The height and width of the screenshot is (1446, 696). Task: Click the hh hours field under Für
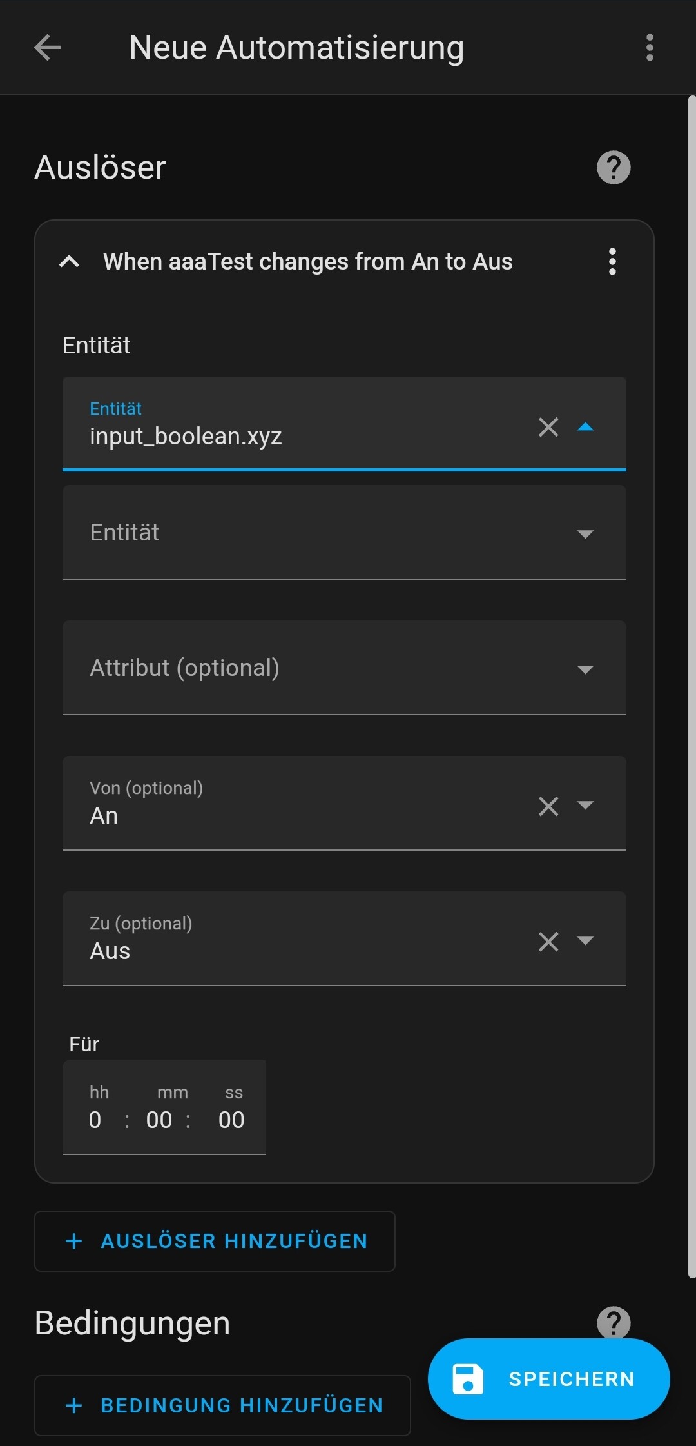tap(95, 1120)
